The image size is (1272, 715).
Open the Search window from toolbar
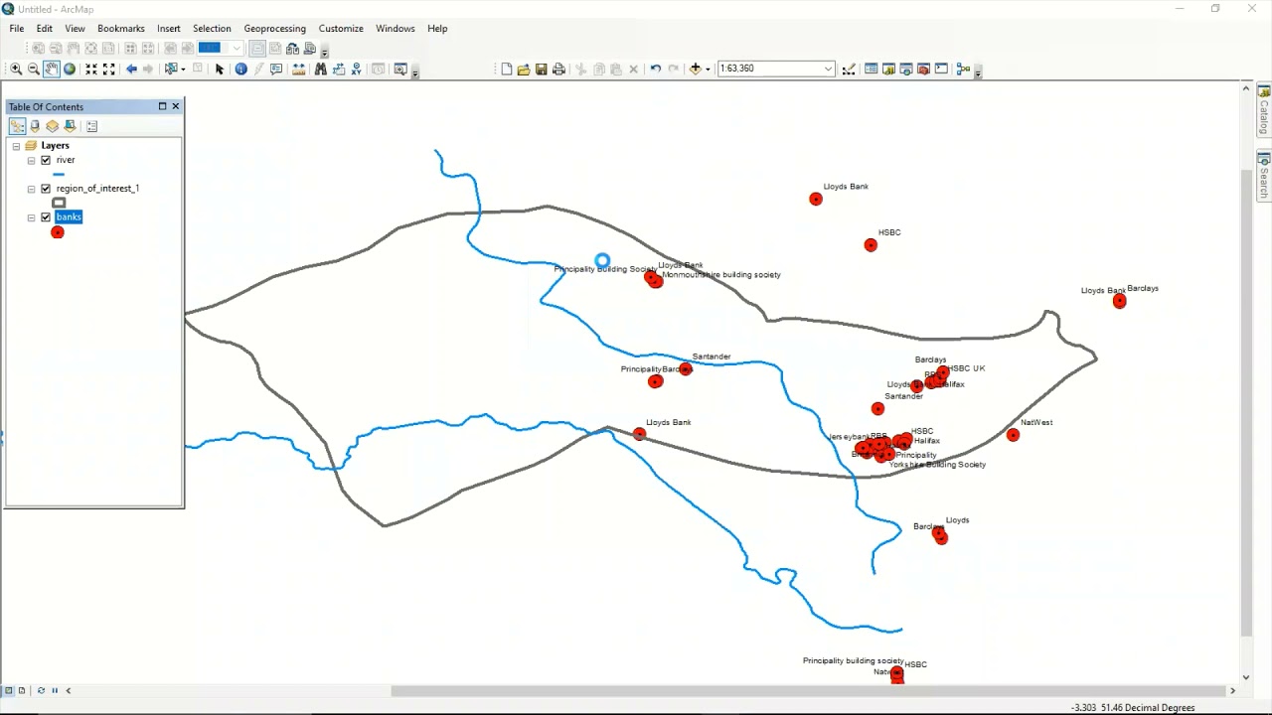906,69
